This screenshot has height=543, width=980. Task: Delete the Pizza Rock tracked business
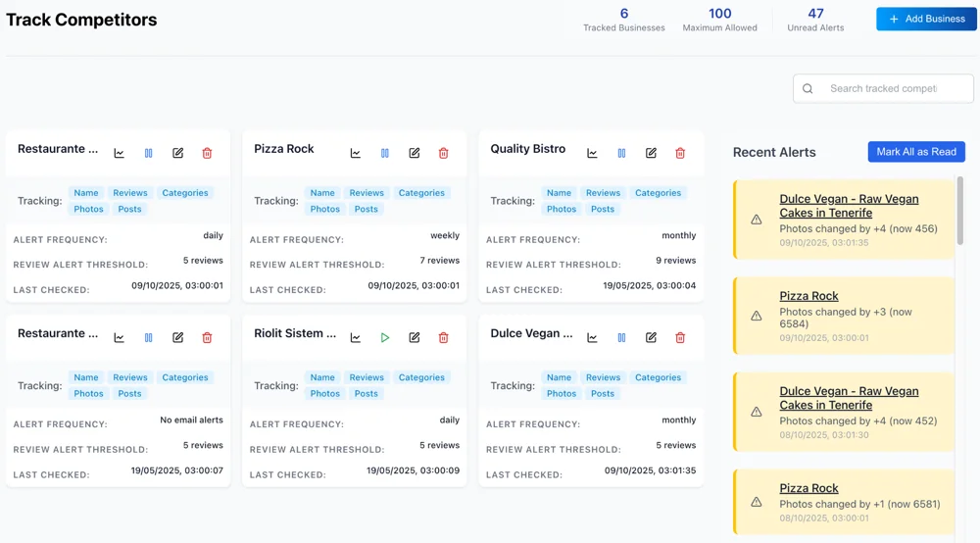tap(444, 153)
